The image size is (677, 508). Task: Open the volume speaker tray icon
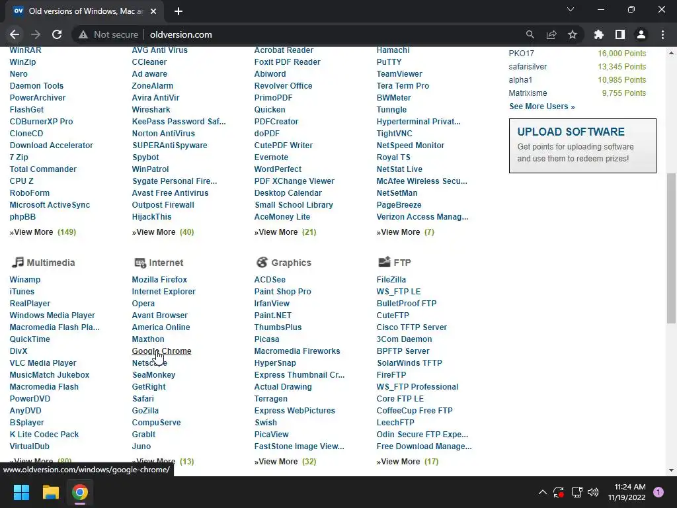[593, 492]
